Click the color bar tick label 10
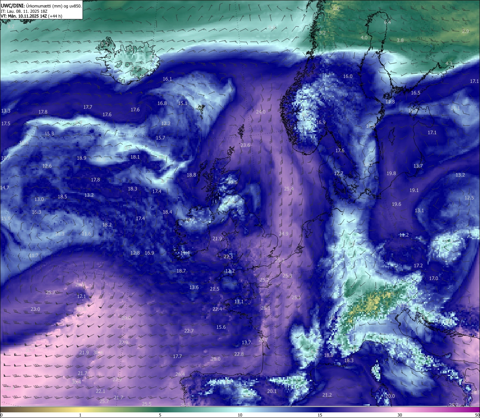Screen dimensions: 480x418 click(240, 415)
